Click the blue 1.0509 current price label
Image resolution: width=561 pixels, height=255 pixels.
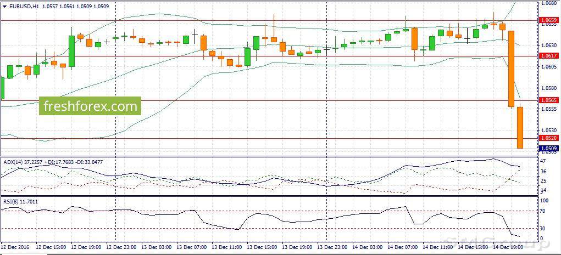tap(548, 148)
